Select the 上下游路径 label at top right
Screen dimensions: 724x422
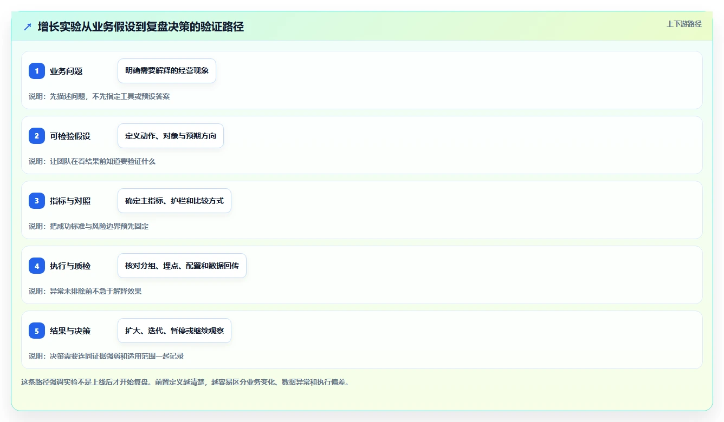(684, 24)
